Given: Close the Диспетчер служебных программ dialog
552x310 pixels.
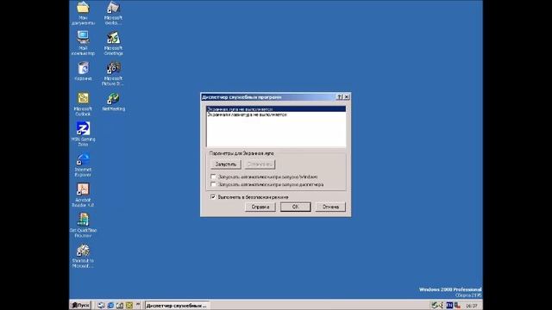Looking at the screenshot, I should pos(347,96).
